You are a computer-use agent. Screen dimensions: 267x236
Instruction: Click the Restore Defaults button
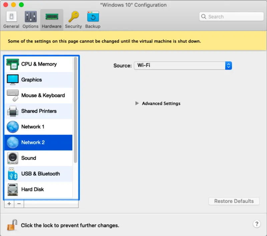pyautogui.click(x=234, y=201)
